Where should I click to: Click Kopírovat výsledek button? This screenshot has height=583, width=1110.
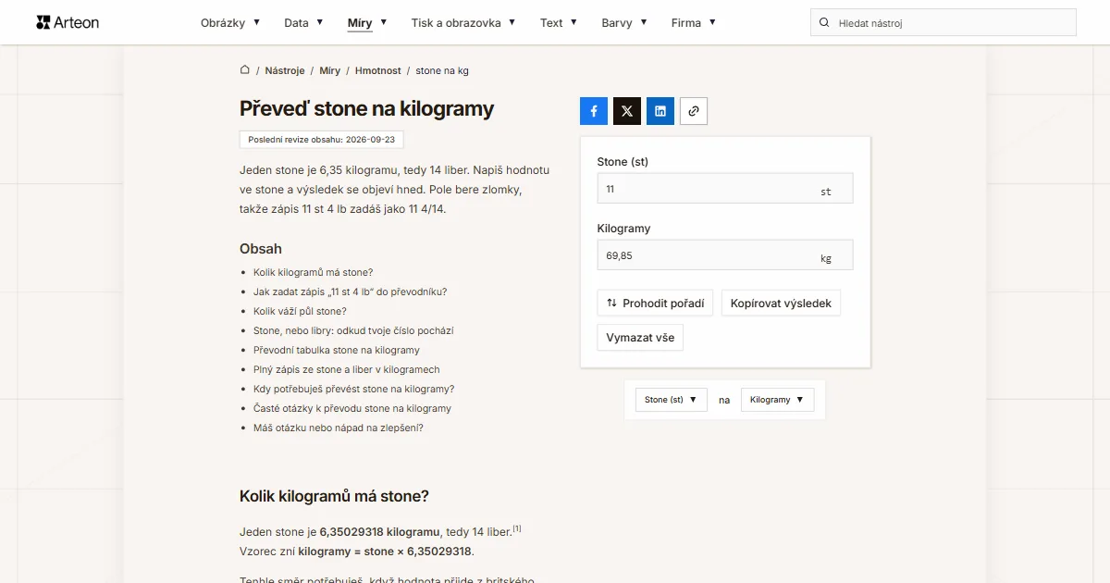click(781, 303)
